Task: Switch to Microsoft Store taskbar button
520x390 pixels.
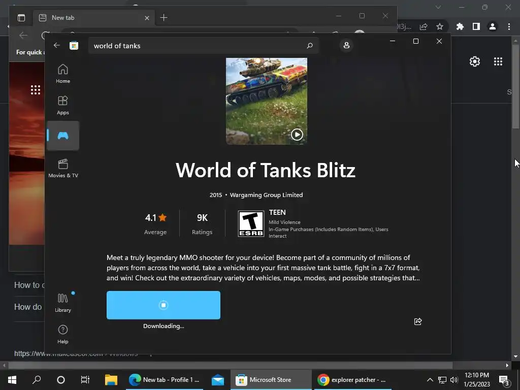Action: coord(271,380)
